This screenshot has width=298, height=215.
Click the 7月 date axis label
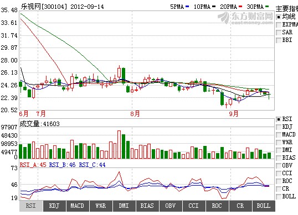[41, 114]
